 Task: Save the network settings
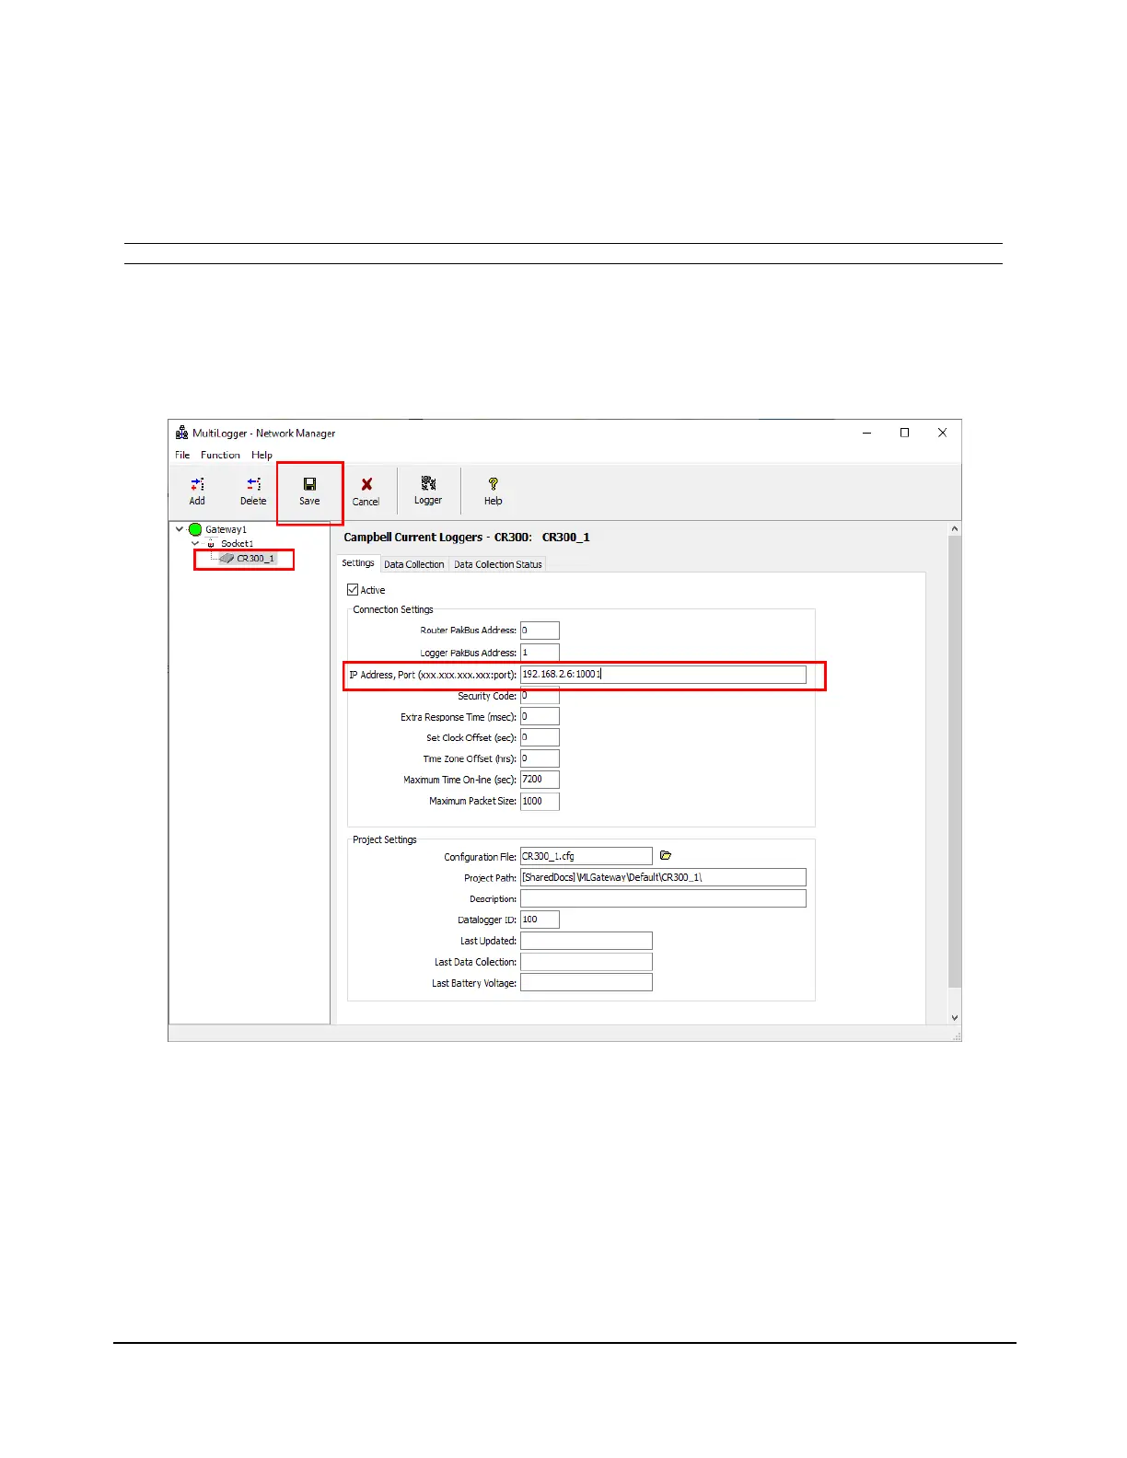309,491
